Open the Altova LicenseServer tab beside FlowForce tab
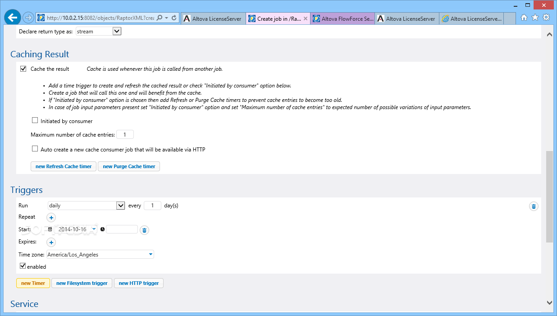557x316 pixels. point(407,18)
